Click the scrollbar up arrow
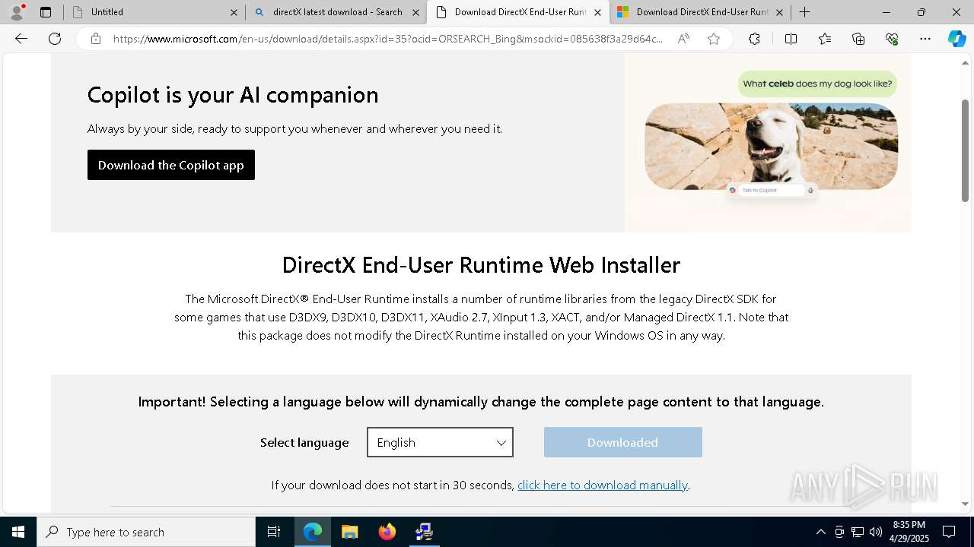The height and width of the screenshot is (547, 974). (x=965, y=64)
